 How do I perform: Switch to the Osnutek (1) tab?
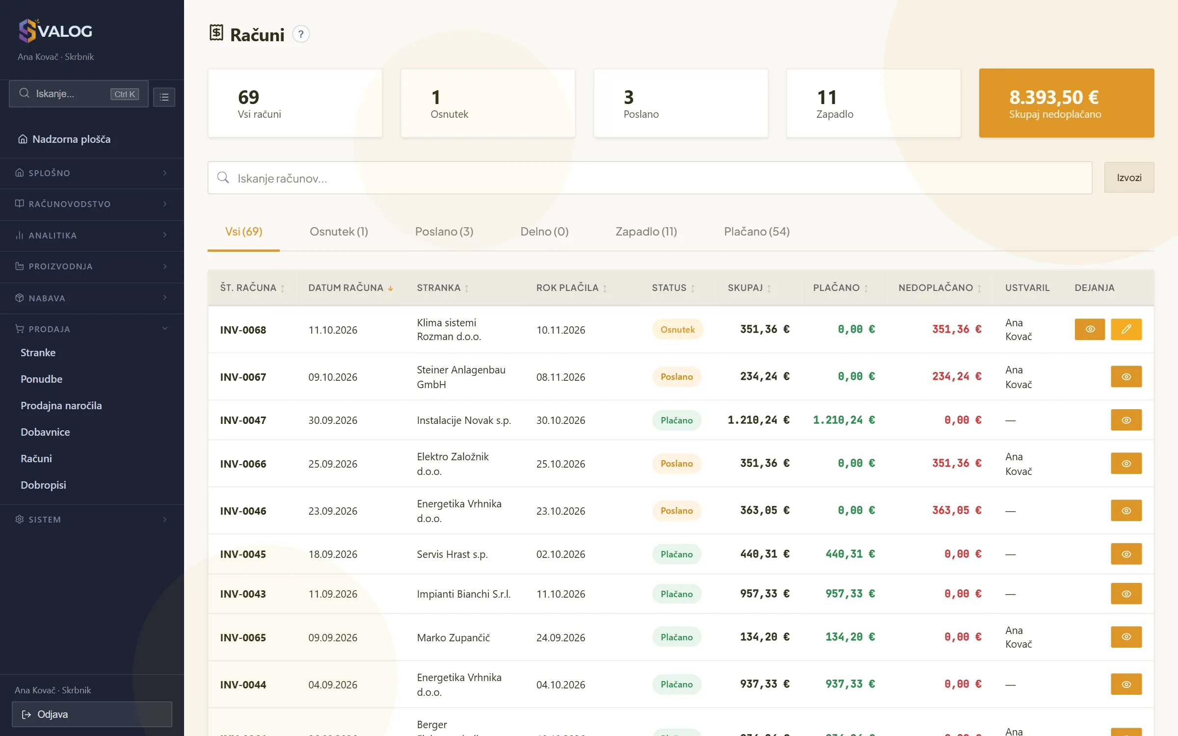339,232
